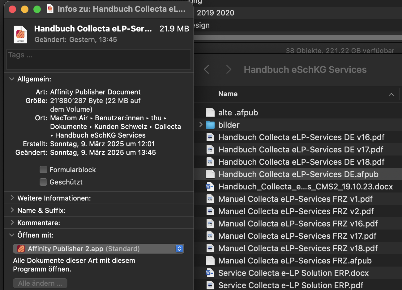
Task: Click the Alle ändern button
Action: point(40,283)
